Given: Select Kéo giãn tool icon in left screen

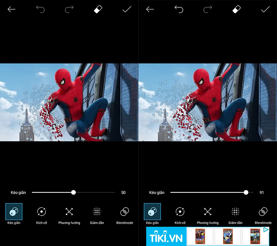Looking at the screenshot, I should coord(14,211).
